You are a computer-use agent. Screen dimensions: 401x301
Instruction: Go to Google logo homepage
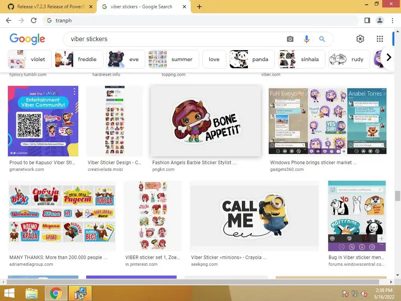tap(27, 39)
